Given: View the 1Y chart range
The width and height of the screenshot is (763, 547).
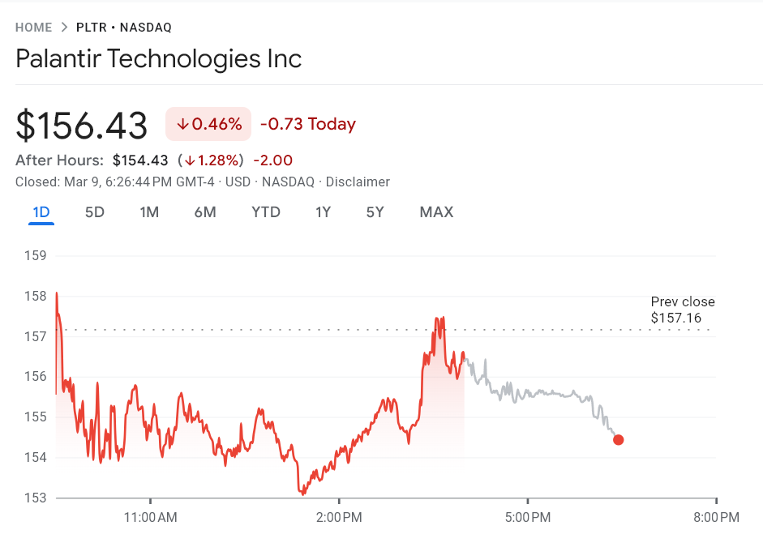Looking at the screenshot, I should 324,212.
